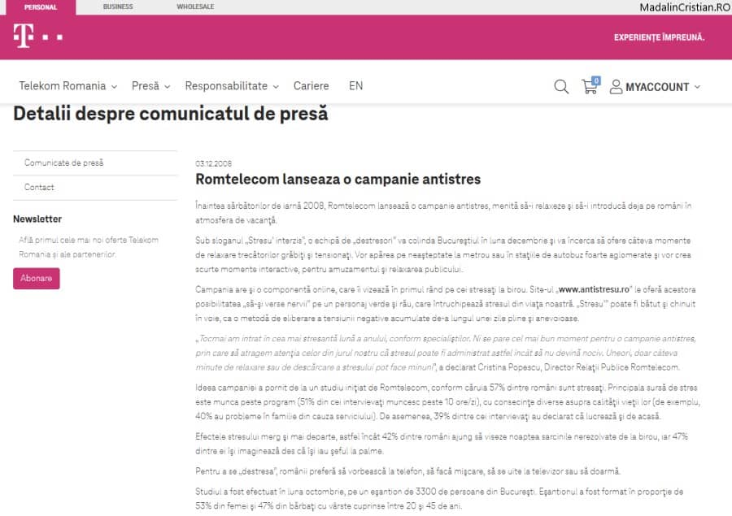Open MYACCOUNT label
The height and width of the screenshot is (516, 732).
pyautogui.click(x=657, y=87)
